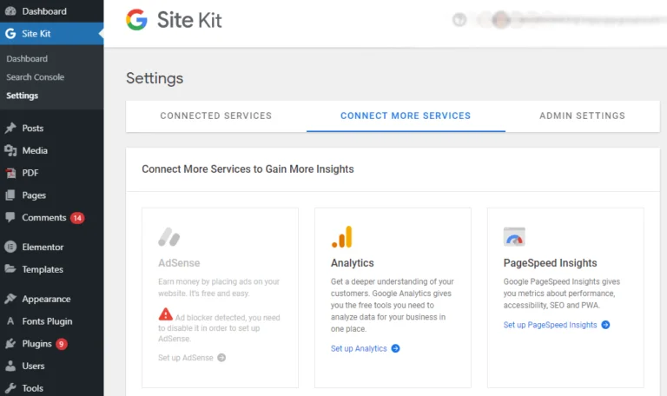667x396 pixels.
Task: Click the Google G icon beside Site Kit menu
Action: pyautogui.click(x=10, y=34)
